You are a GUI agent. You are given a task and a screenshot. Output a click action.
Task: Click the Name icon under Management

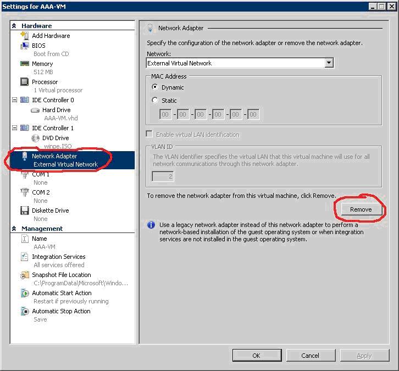click(x=24, y=239)
